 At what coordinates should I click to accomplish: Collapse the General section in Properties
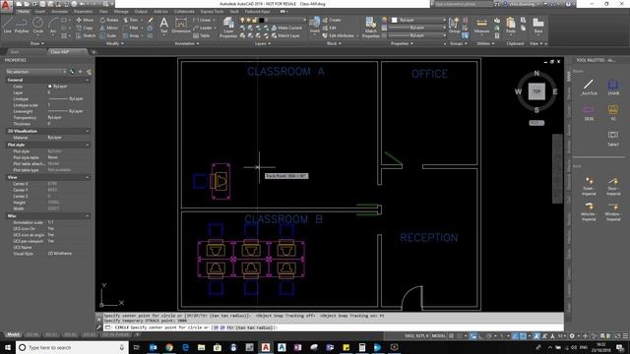(88, 80)
